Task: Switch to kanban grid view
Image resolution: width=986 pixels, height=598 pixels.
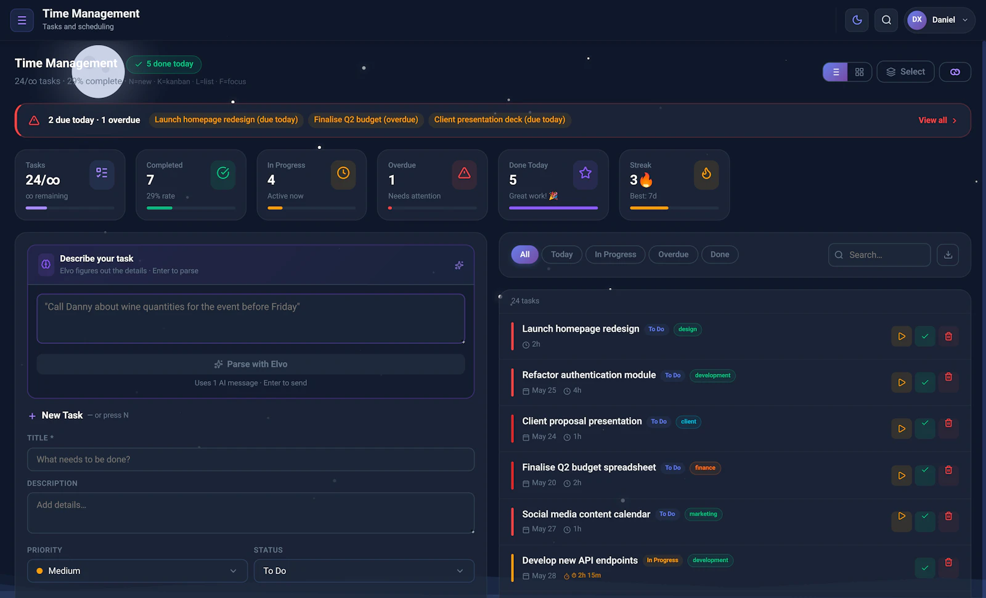Action: click(x=860, y=72)
